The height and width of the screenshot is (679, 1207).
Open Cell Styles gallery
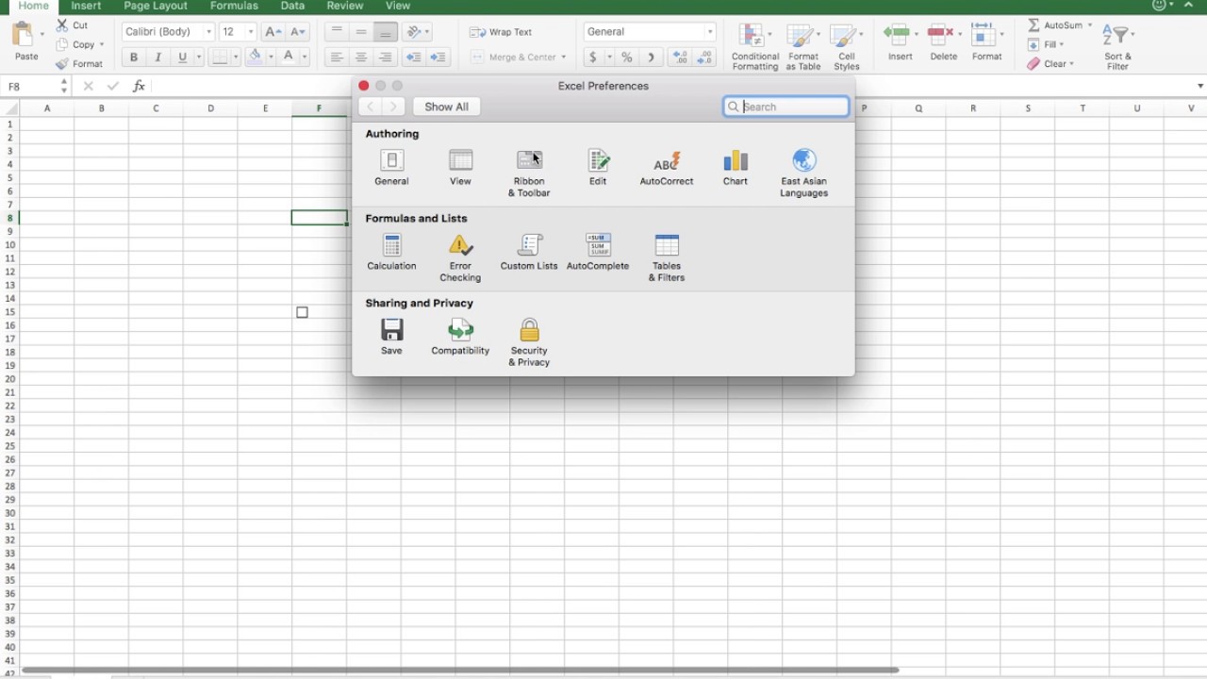click(847, 47)
